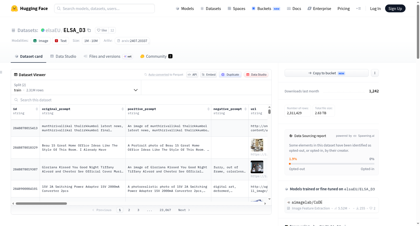The width and height of the screenshot is (420, 226).
Task: Select the fuzzy, out of frame negative prompt cell
Action: 230,169
